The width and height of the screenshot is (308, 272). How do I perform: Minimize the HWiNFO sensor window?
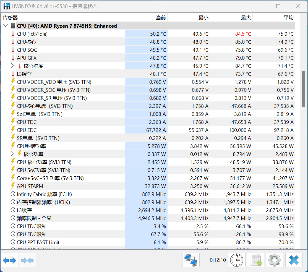pos(259,6)
